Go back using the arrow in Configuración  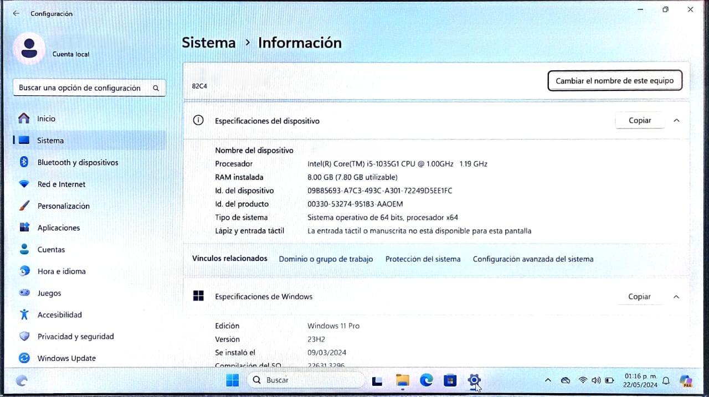click(x=16, y=13)
